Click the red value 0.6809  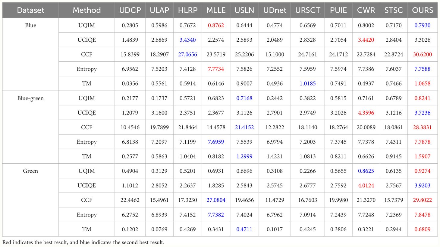coord(423,229)
